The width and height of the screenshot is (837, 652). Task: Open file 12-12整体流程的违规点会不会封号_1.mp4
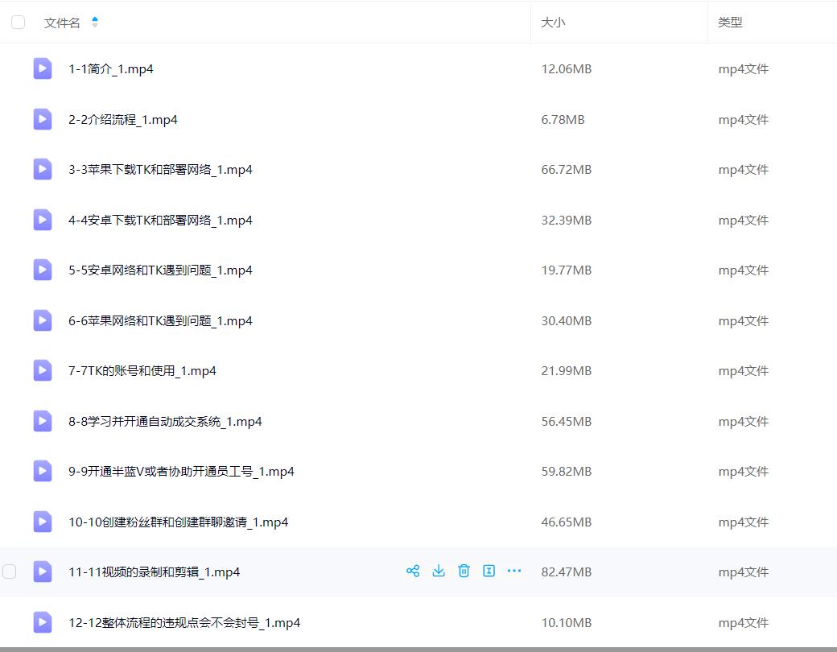point(184,623)
